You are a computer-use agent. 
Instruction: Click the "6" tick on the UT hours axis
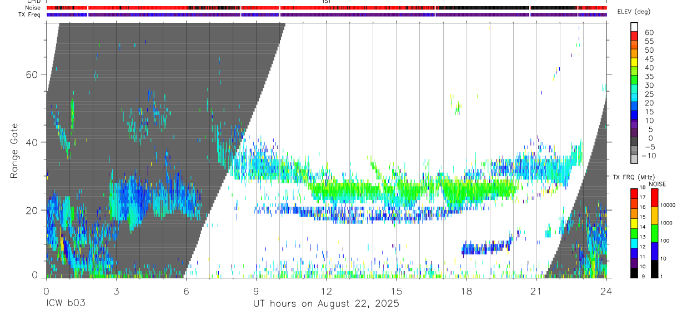186,291
